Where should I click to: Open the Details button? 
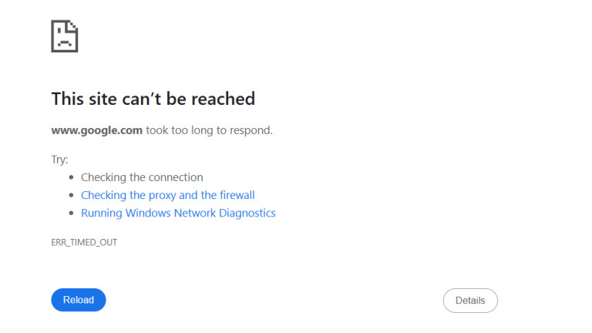point(470,301)
